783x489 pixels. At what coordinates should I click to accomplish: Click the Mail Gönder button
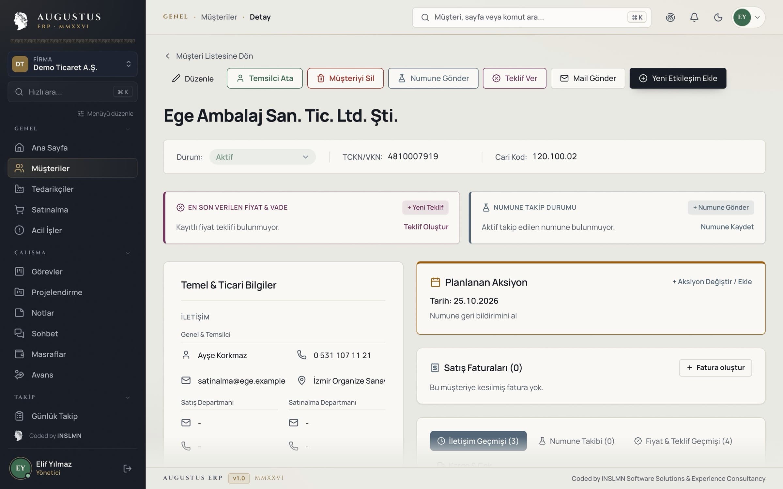click(588, 78)
